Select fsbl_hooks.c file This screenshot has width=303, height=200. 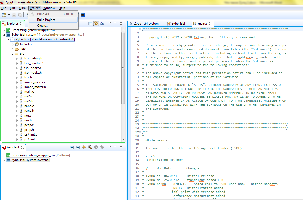33,68
